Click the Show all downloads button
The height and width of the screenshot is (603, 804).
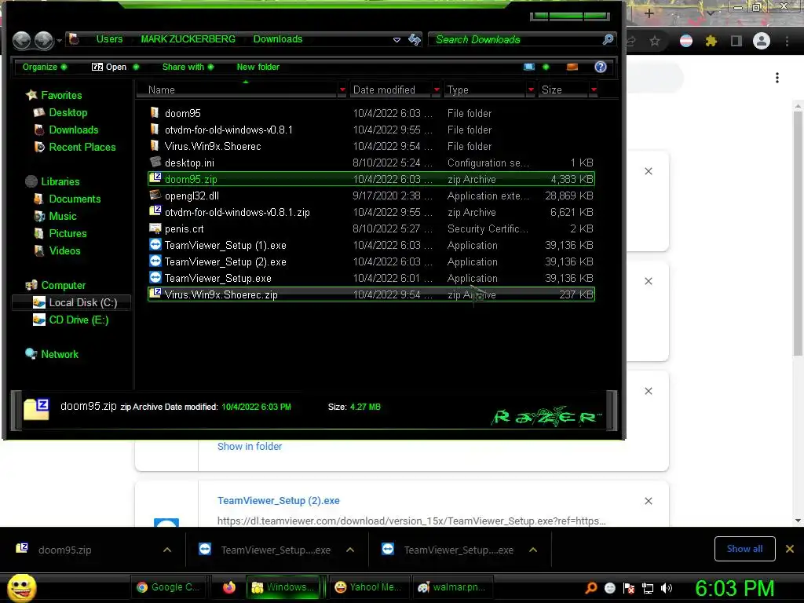pyautogui.click(x=744, y=549)
